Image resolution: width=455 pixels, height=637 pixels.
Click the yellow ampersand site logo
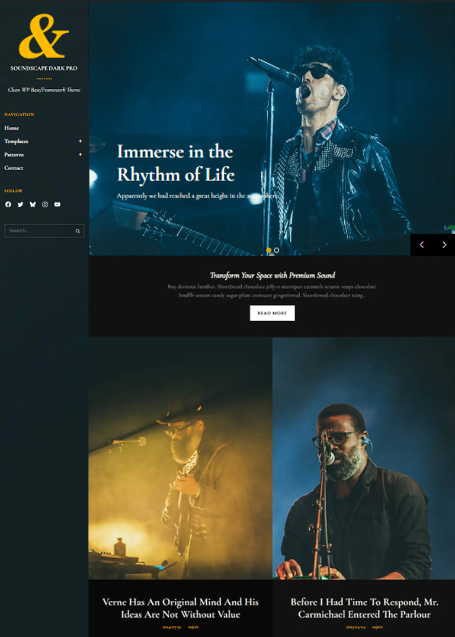click(x=44, y=37)
